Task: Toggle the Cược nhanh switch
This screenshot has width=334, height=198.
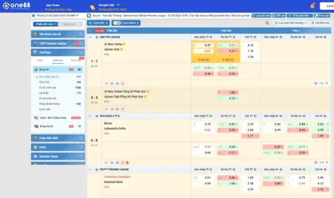Action: click(x=116, y=23)
